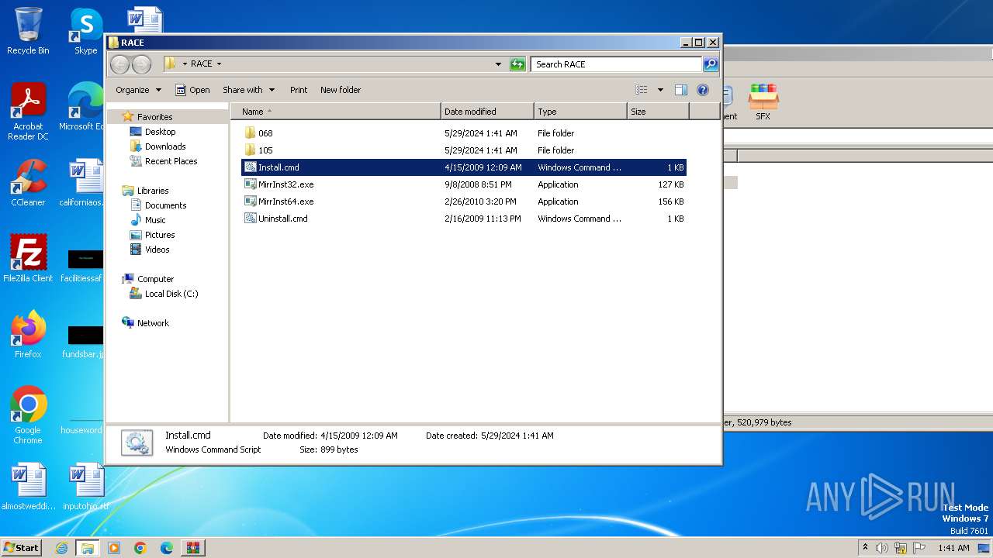This screenshot has height=558, width=993.
Task: Open Internet Explorer from the taskbar
Action: click(x=61, y=548)
